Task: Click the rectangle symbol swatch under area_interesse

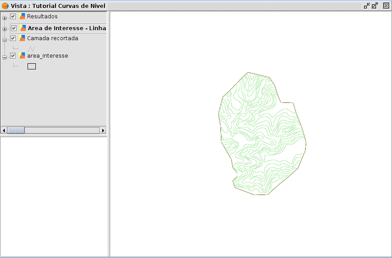Action: (31, 66)
